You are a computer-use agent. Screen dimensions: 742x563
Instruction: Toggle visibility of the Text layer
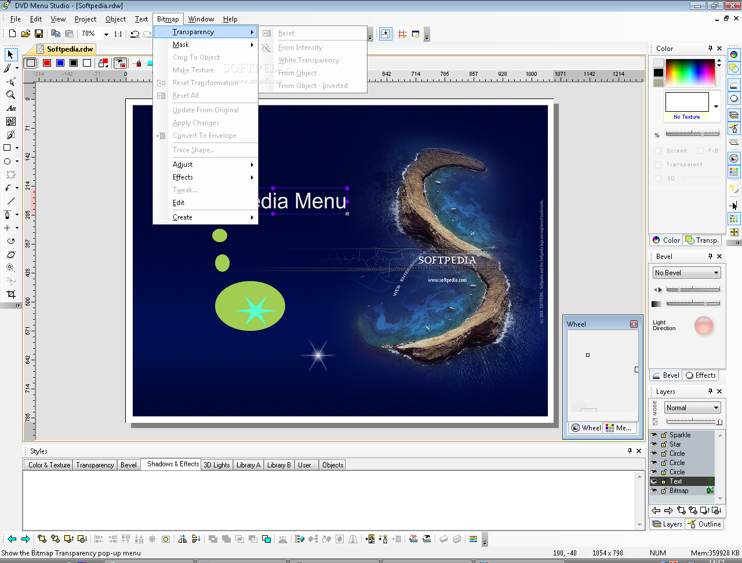pos(654,481)
